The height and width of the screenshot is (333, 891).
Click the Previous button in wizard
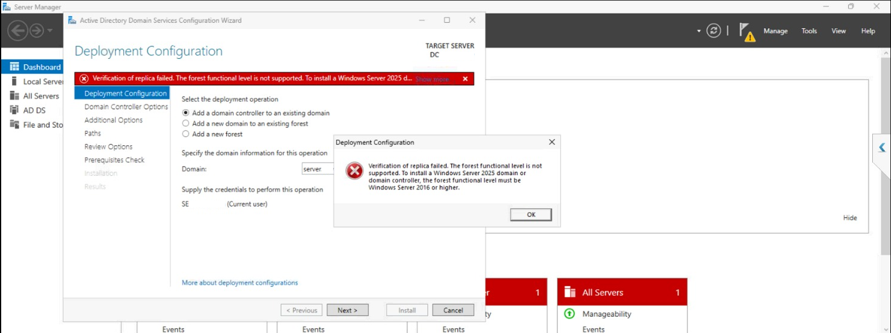click(x=301, y=310)
